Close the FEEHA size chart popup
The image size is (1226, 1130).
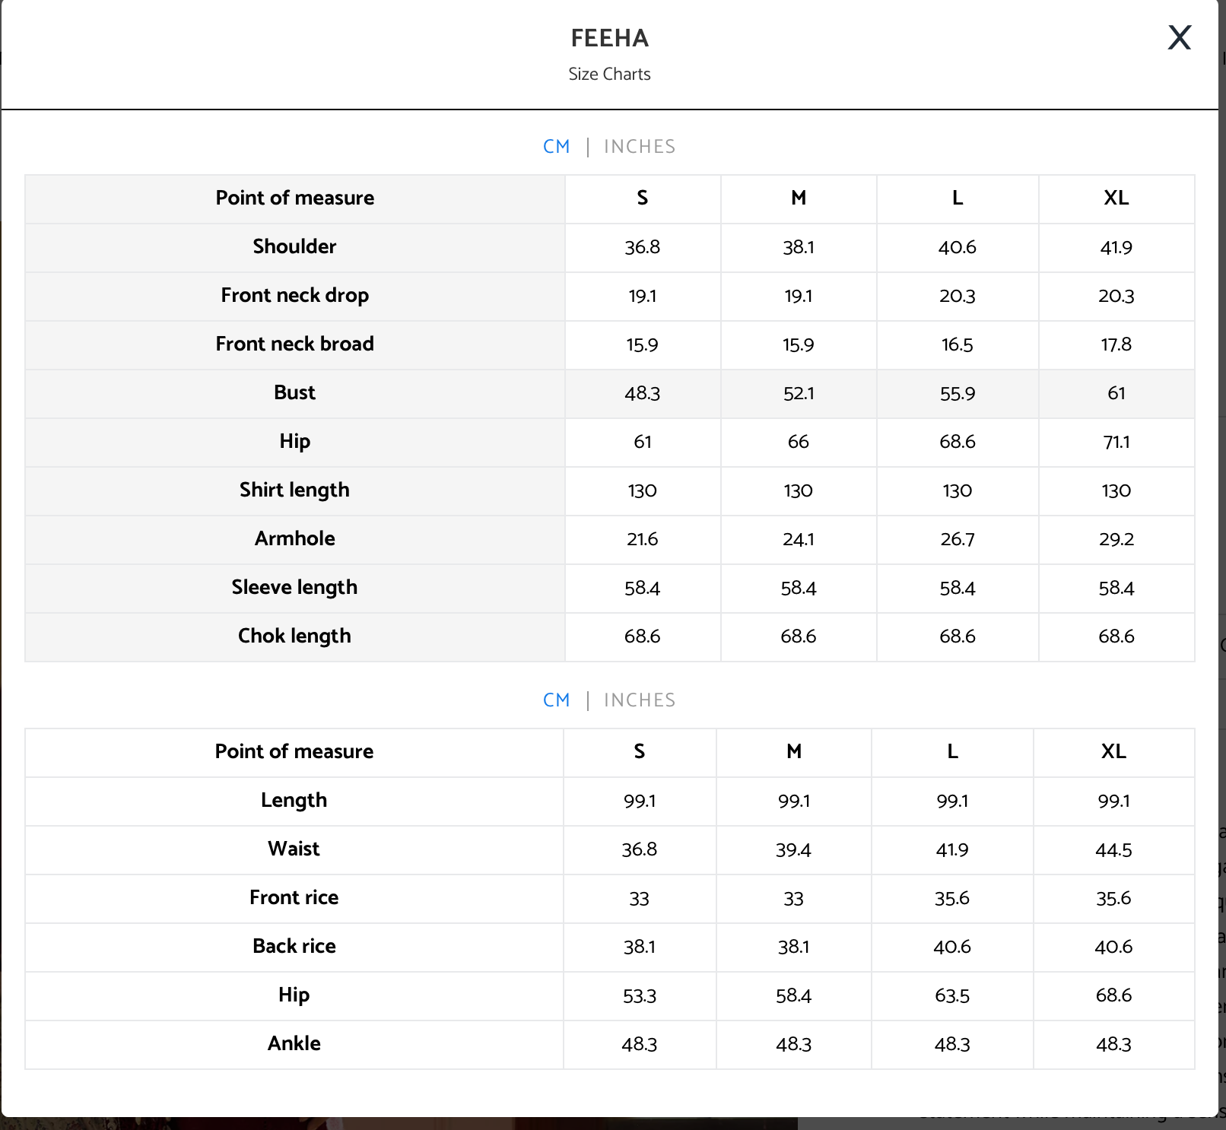coord(1179,37)
